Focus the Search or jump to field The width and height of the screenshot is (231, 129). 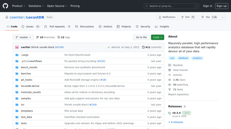tap(171, 6)
